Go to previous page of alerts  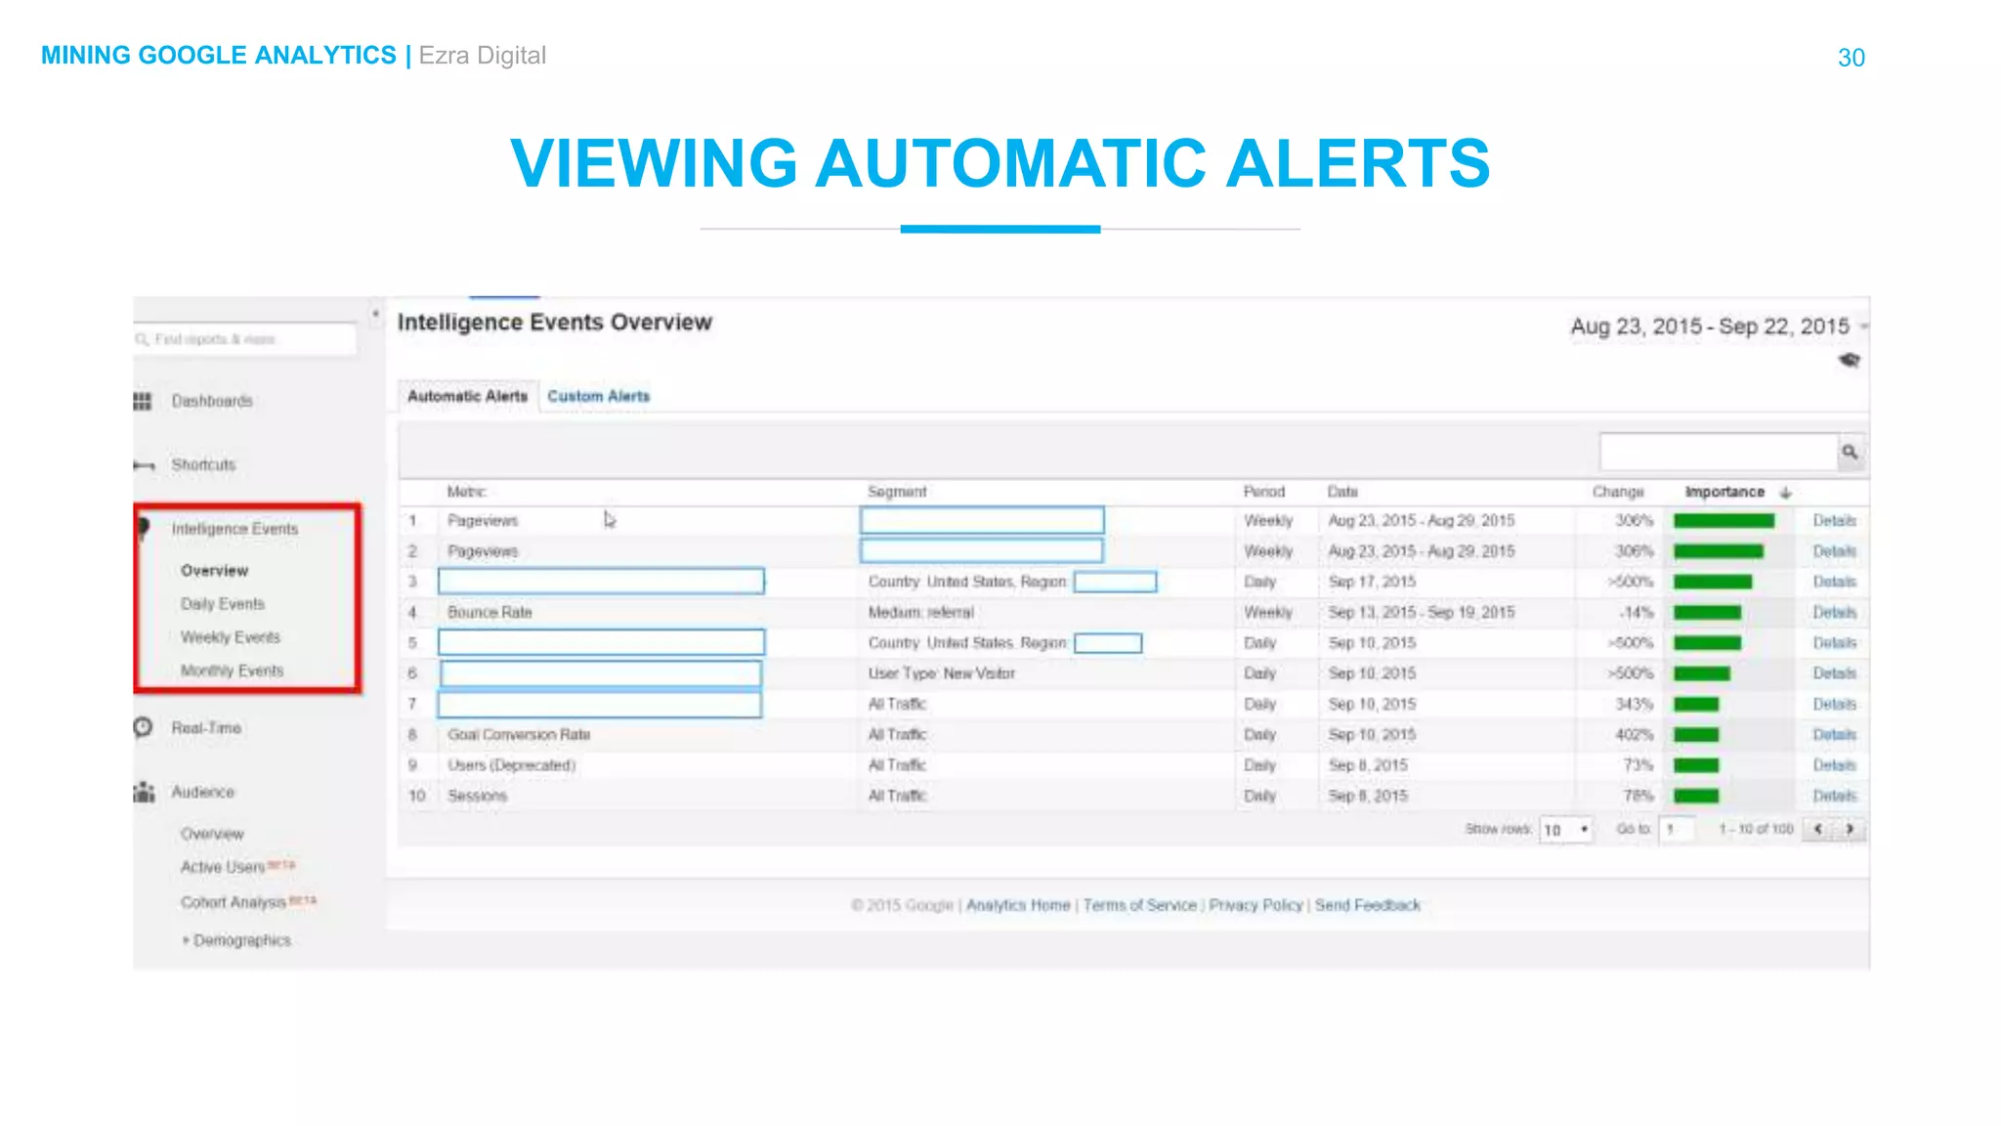click(x=1818, y=829)
